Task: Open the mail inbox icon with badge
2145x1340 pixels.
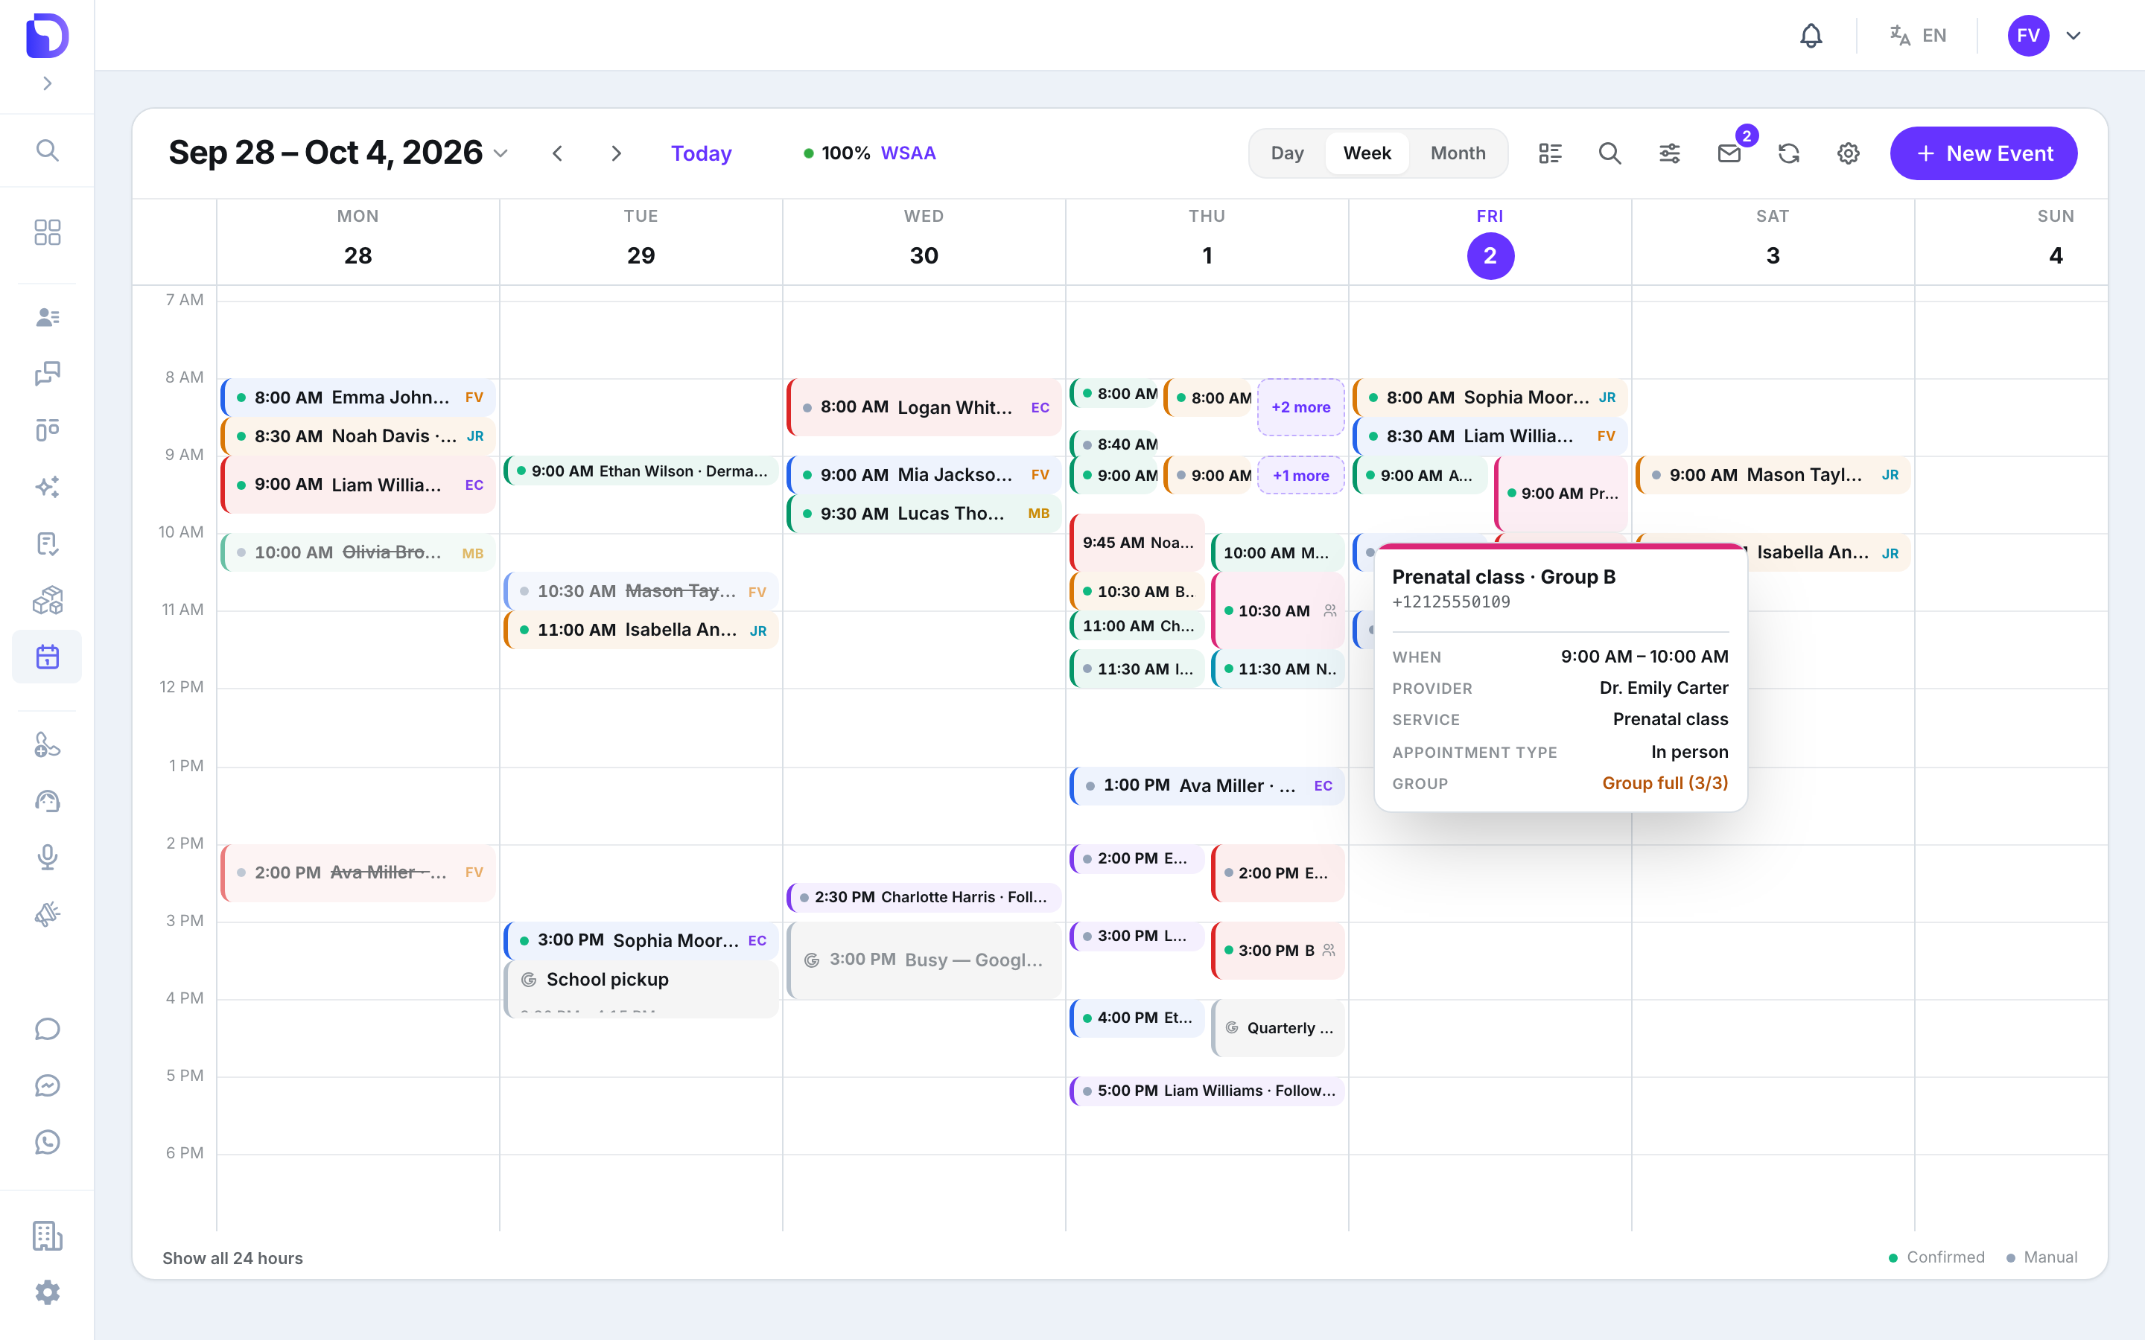Action: 1729,153
